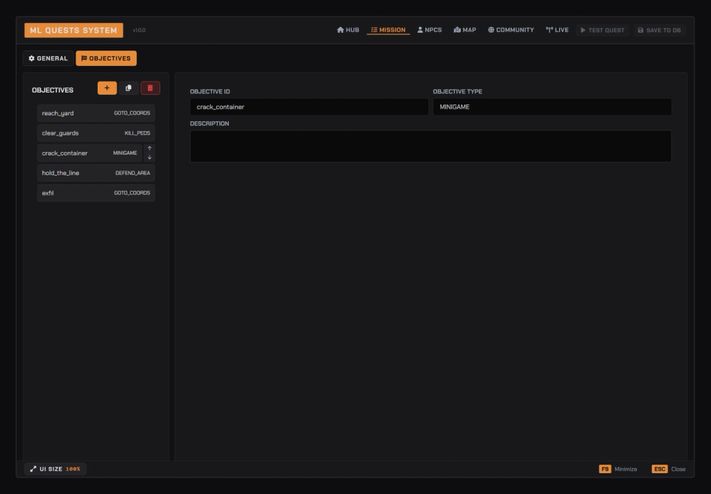Select the exfil objective
The image size is (711, 494).
[96, 193]
